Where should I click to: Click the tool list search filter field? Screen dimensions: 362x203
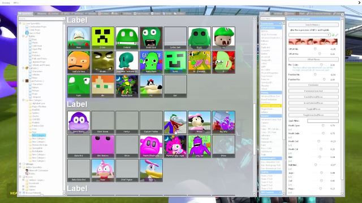click(x=272, y=19)
